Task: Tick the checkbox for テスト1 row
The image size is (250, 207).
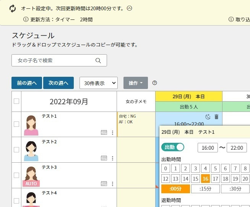Action: pos(16,124)
